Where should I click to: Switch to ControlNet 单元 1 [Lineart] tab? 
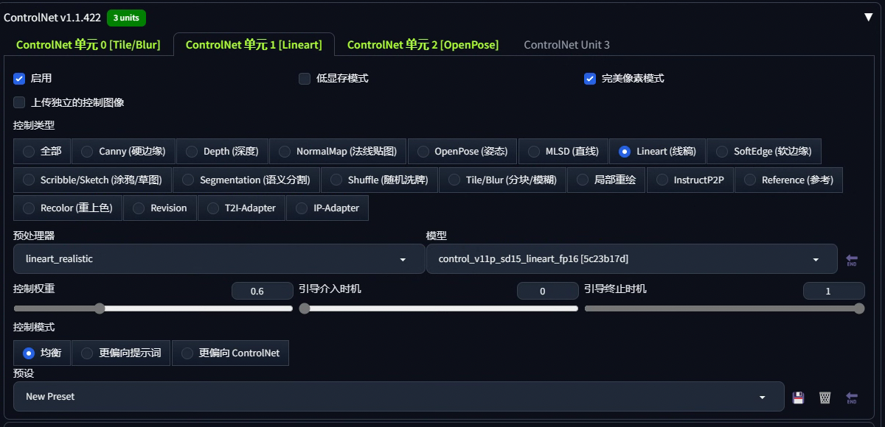click(254, 44)
